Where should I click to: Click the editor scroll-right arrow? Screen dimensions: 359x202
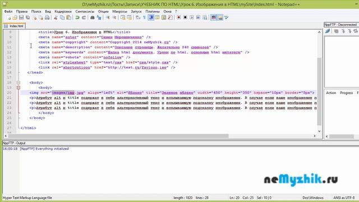[315, 136]
